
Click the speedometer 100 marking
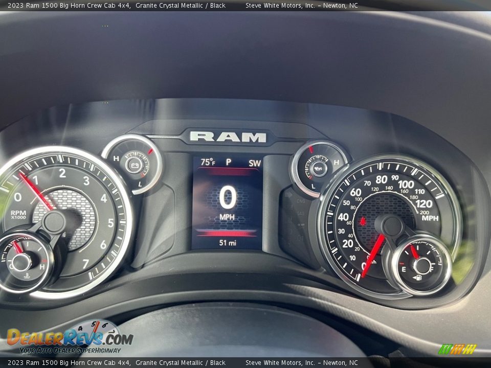click(406, 184)
